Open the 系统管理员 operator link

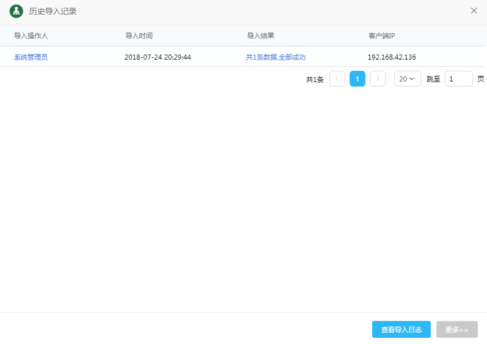(31, 57)
